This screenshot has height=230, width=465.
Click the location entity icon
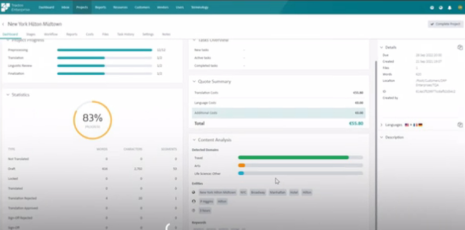pos(193,192)
